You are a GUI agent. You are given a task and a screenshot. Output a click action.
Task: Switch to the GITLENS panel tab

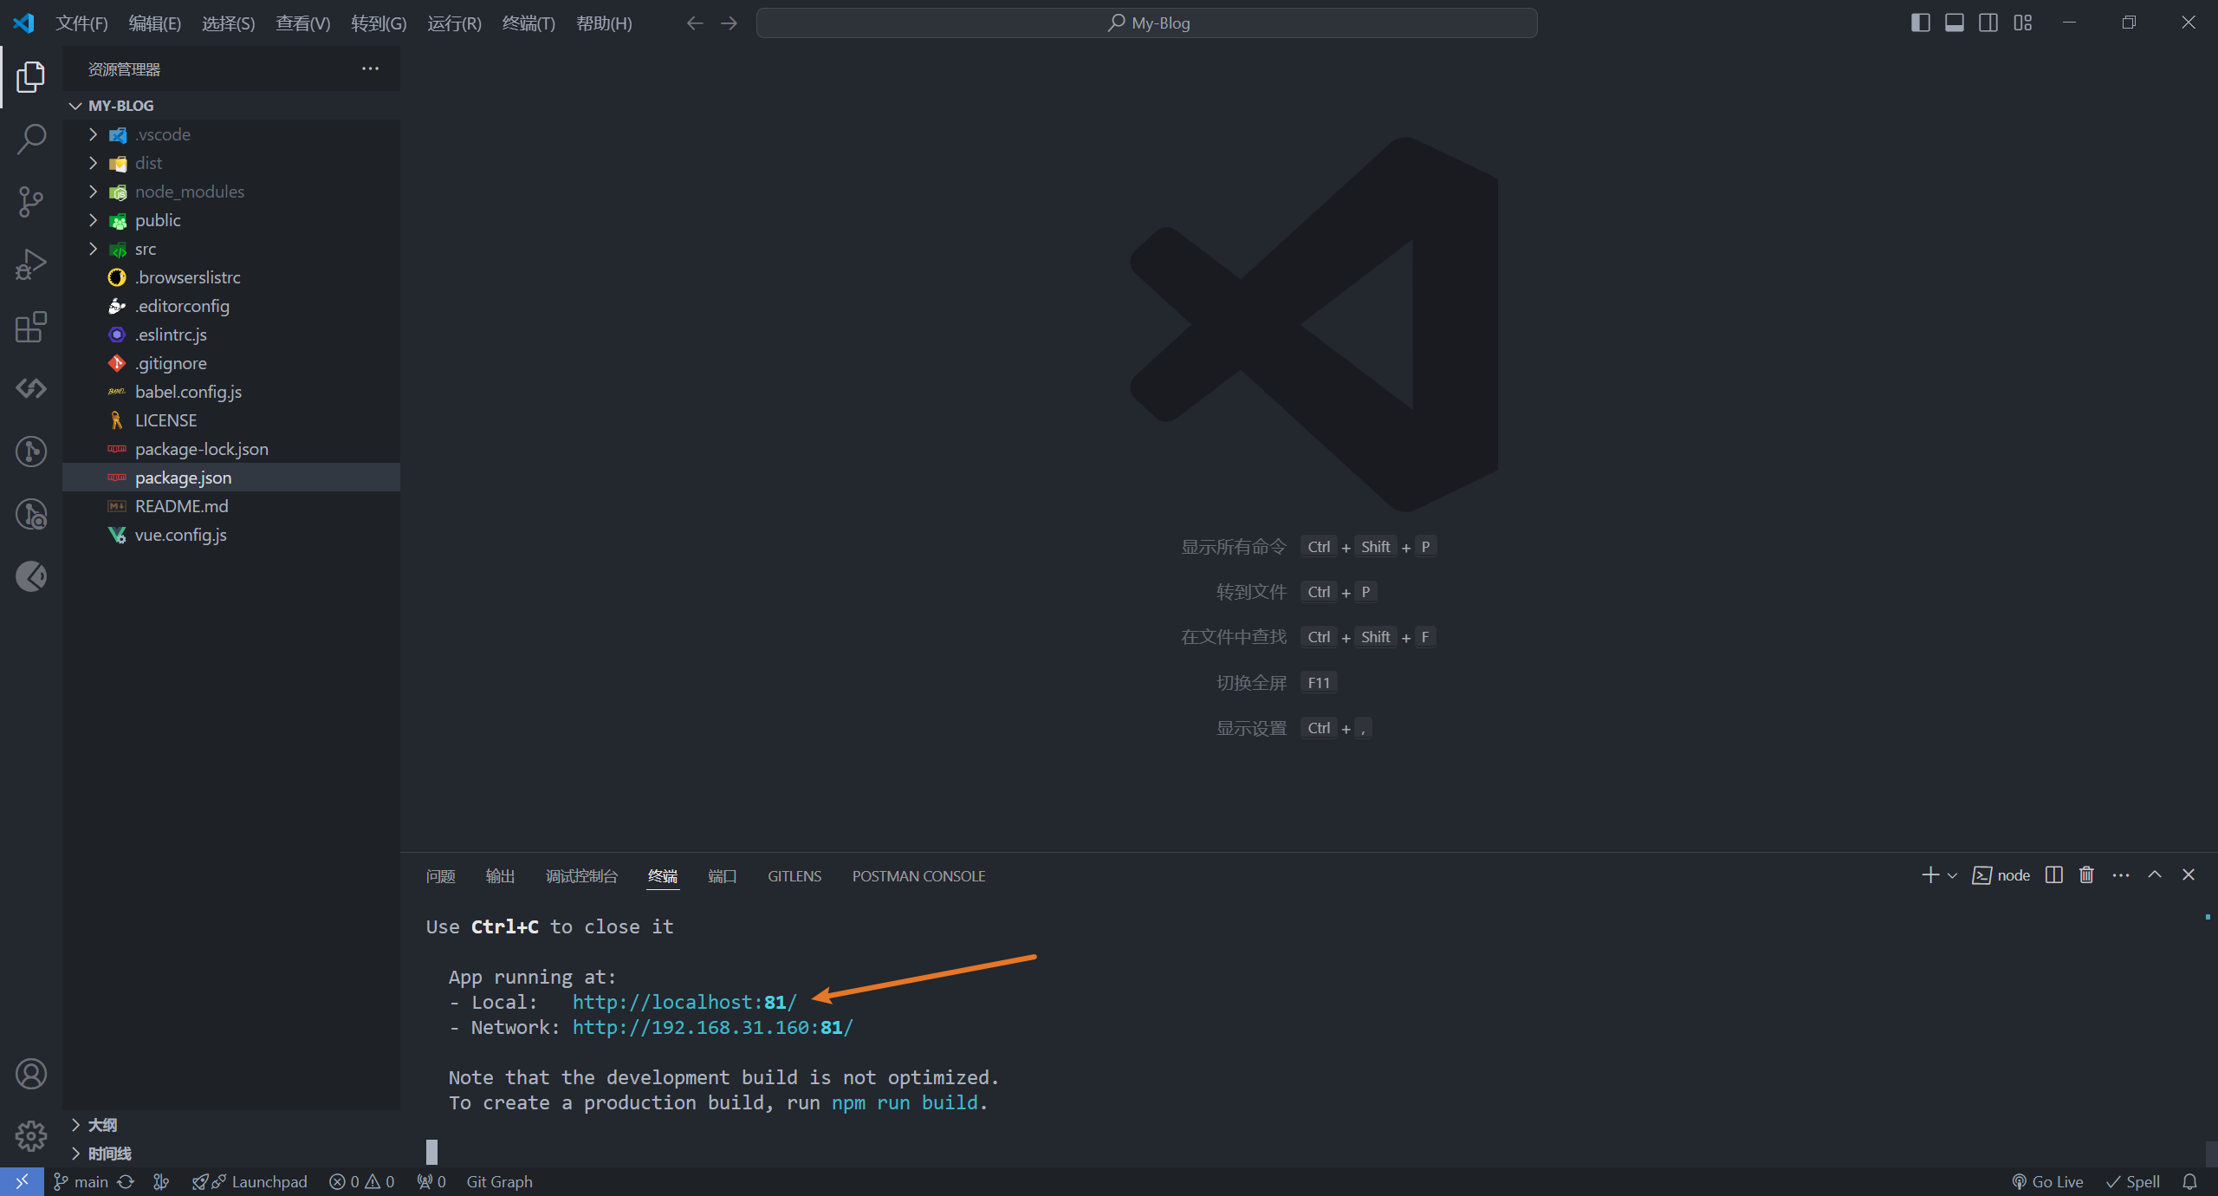[x=794, y=876]
